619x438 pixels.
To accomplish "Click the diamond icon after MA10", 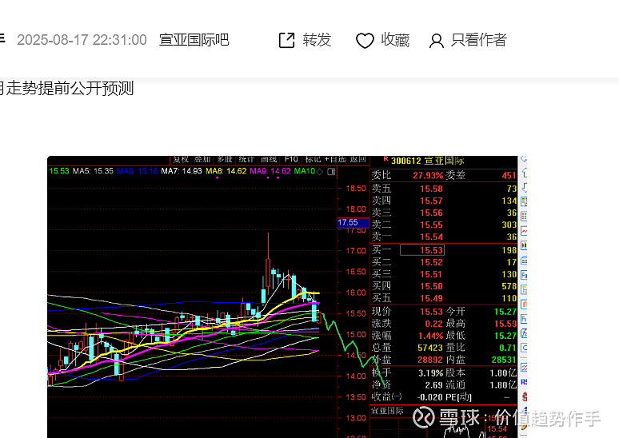I will pos(320,172).
